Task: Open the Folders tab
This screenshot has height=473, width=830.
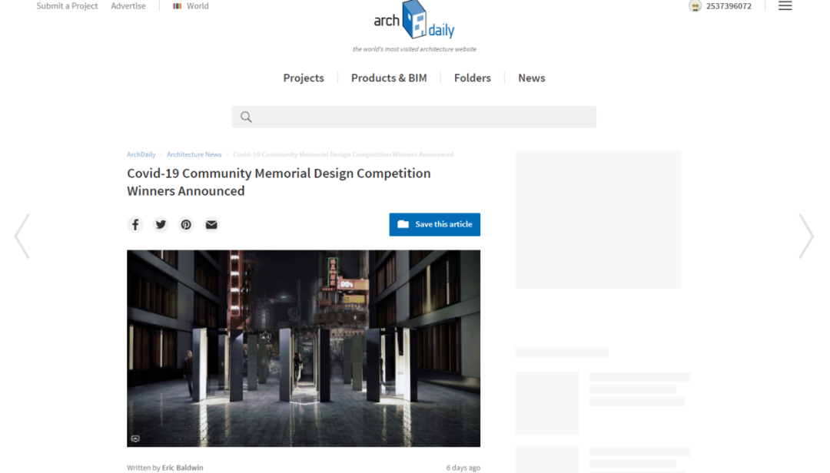Action: [x=472, y=78]
